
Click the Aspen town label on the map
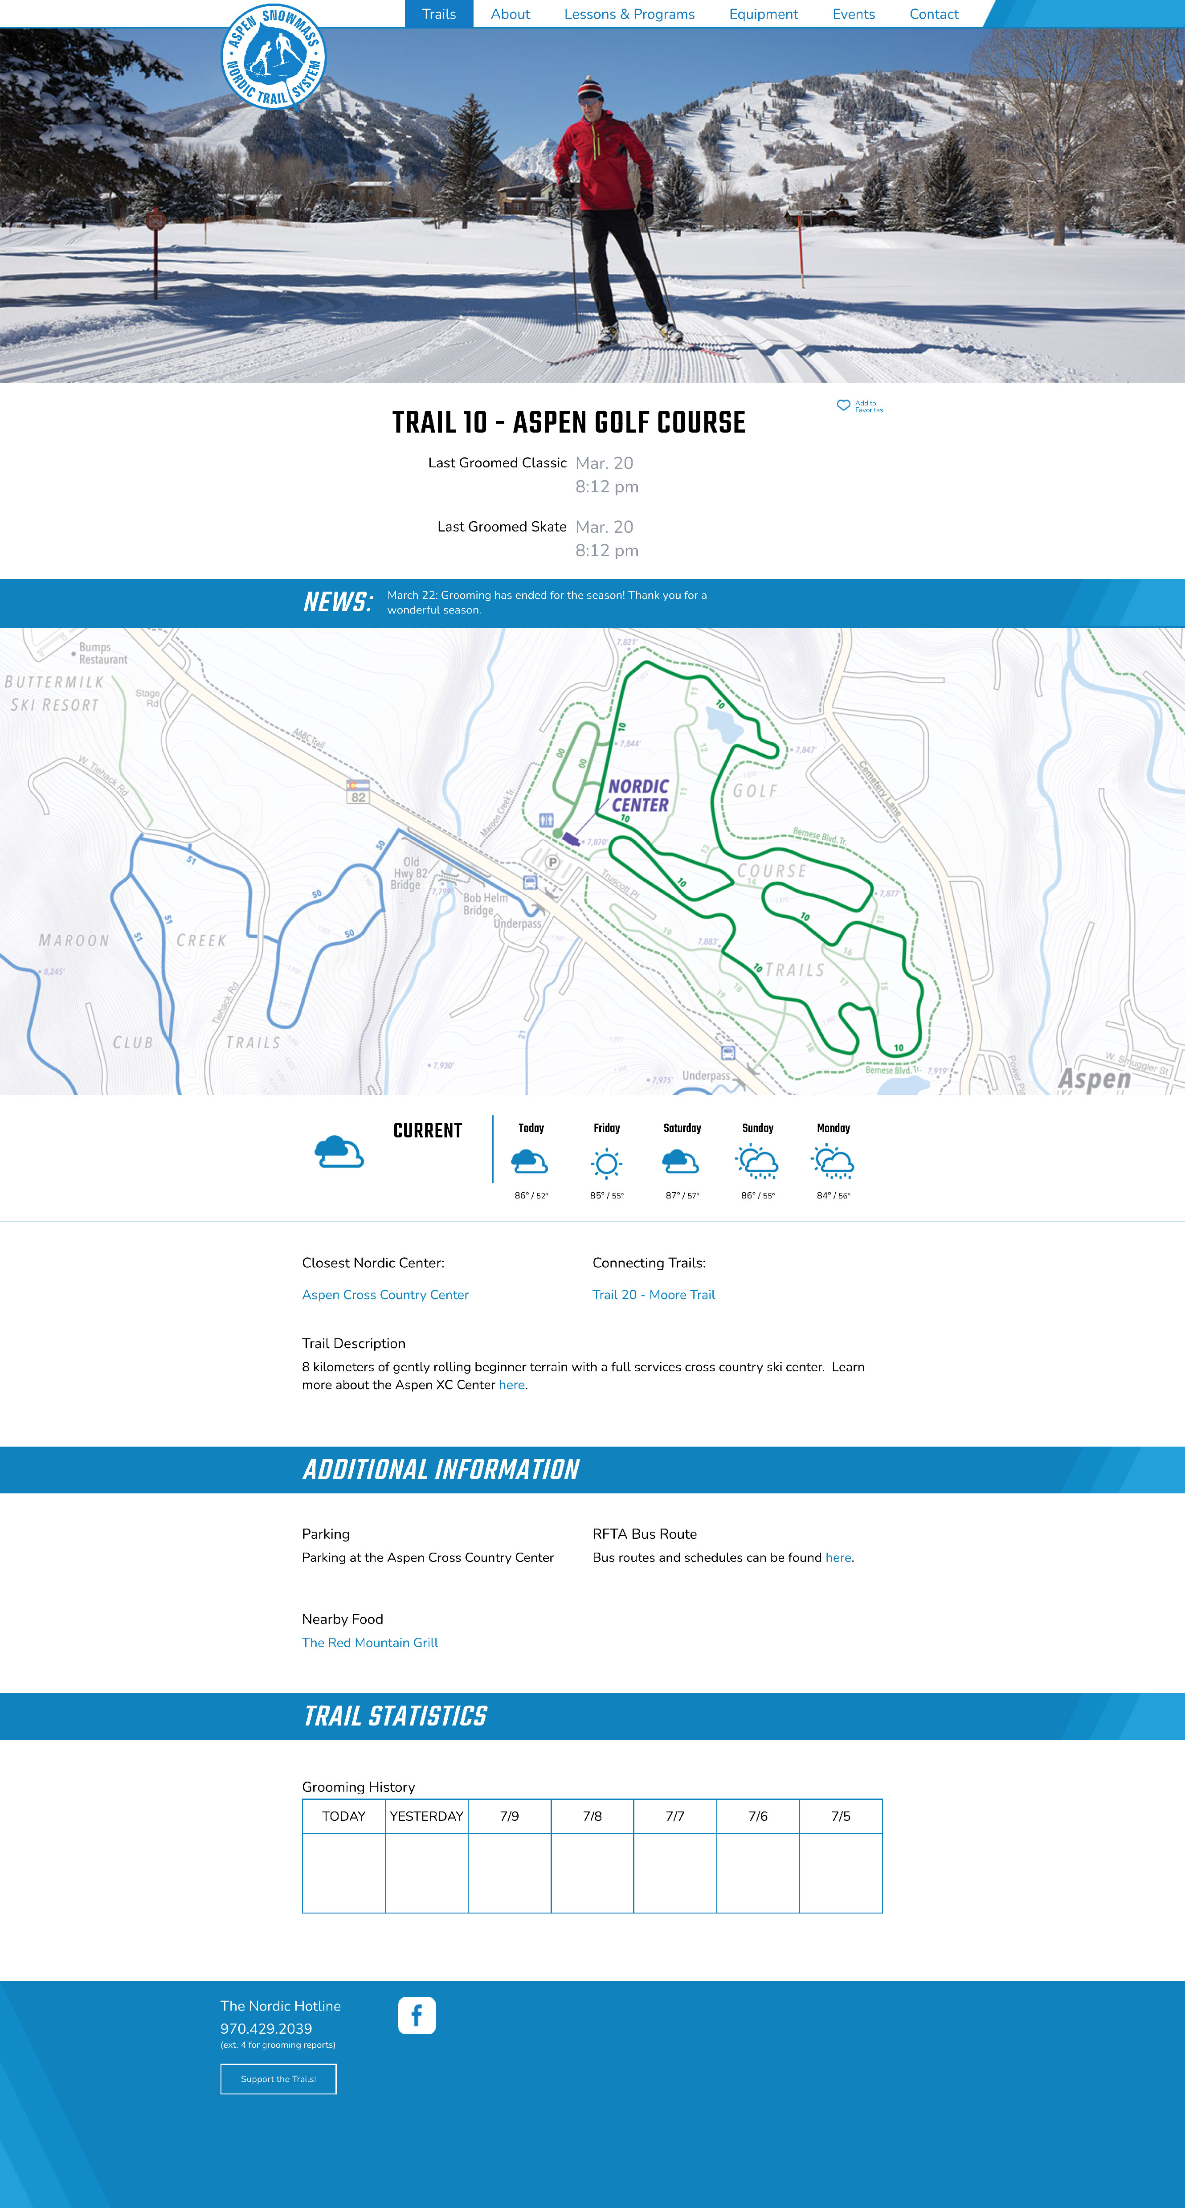pos(1094,1079)
